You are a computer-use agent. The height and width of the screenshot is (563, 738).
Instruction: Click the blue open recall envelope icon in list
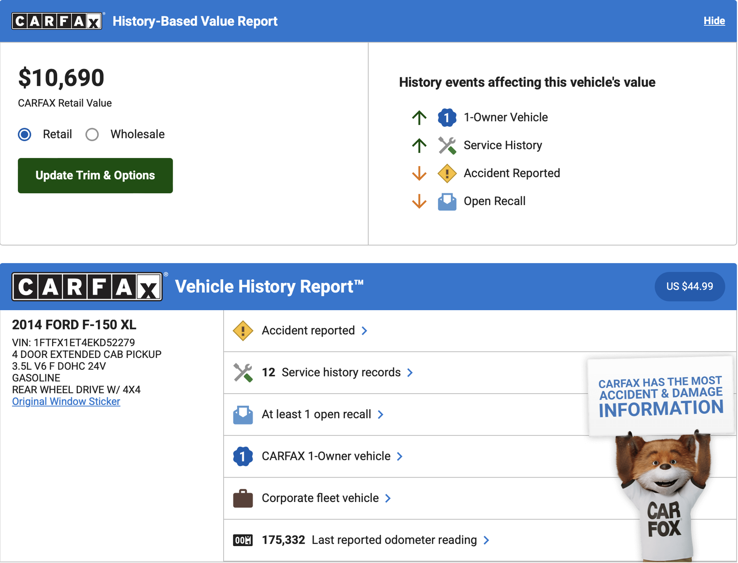pos(243,415)
